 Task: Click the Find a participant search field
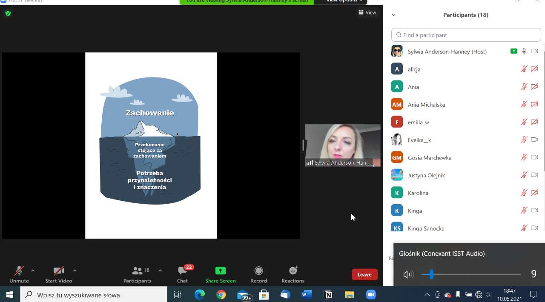click(466, 35)
